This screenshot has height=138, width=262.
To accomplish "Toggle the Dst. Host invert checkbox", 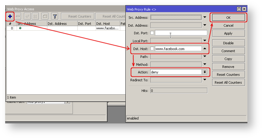I will point(152,49).
